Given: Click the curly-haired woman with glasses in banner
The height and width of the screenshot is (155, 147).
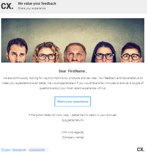Looking at the screenshot, I should [46, 52].
